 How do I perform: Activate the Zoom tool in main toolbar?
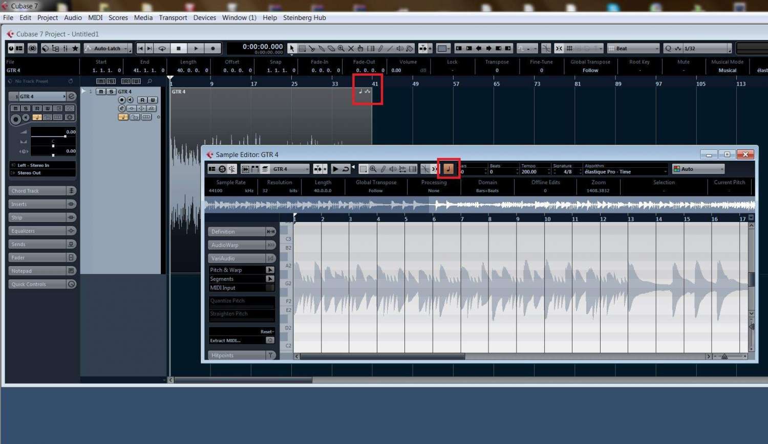[341, 49]
